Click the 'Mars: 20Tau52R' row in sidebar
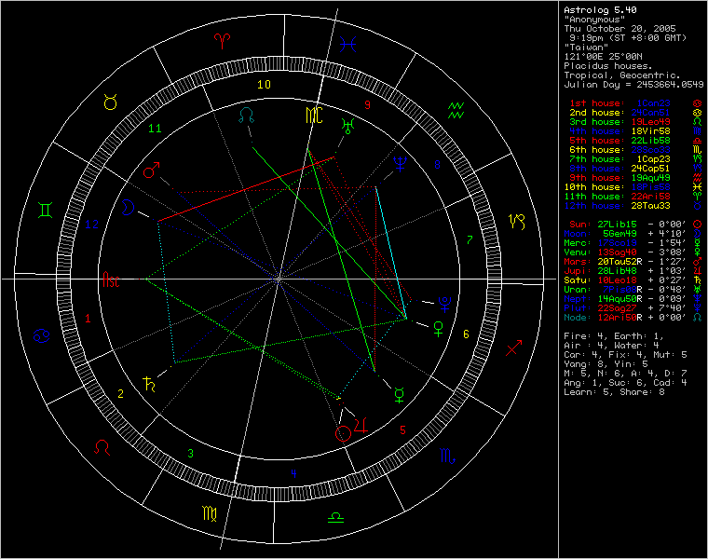Viewport: 708px width, 559px height. [x=633, y=262]
